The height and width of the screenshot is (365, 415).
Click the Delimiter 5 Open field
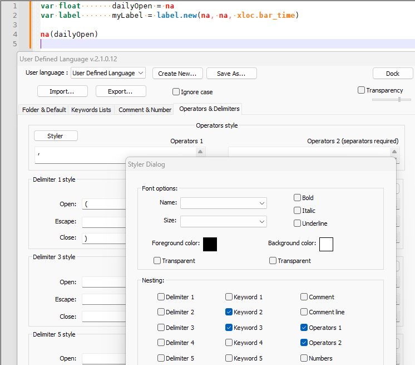tap(103, 358)
